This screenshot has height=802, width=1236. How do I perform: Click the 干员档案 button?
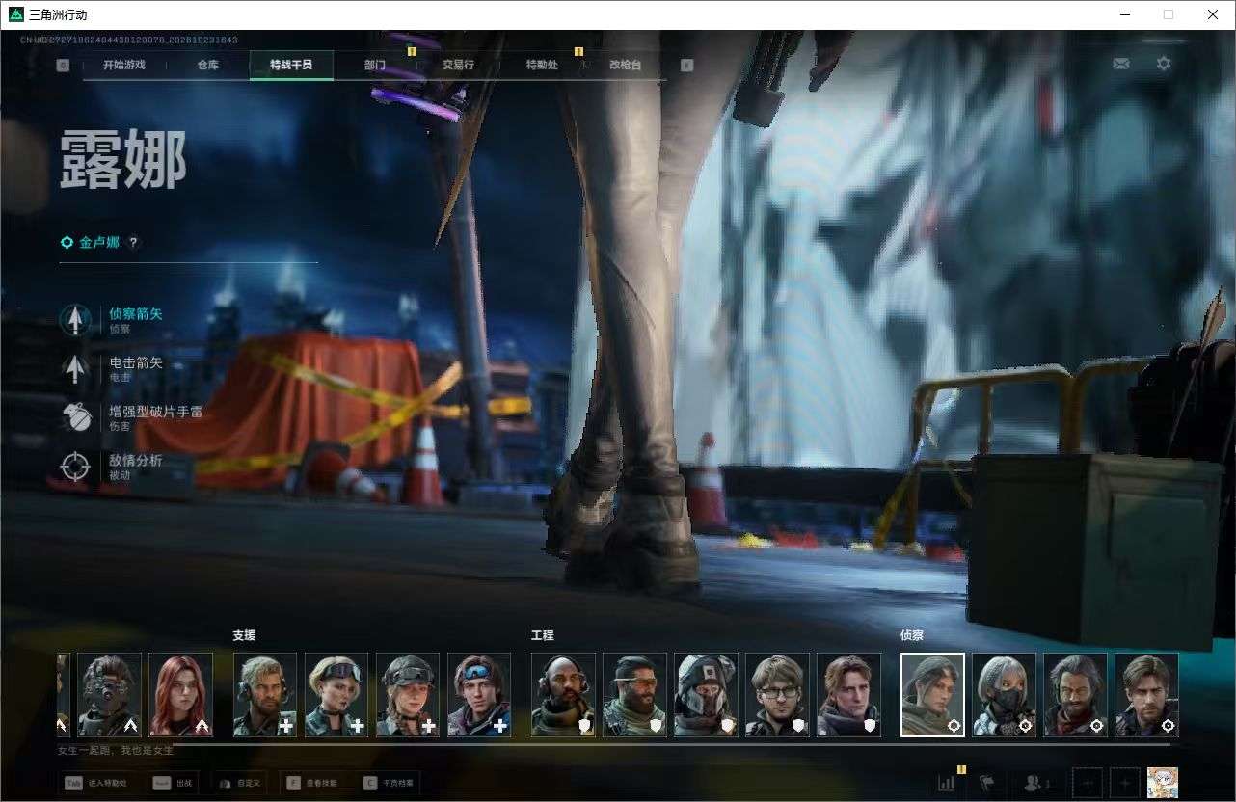pyautogui.click(x=389, y=783)
